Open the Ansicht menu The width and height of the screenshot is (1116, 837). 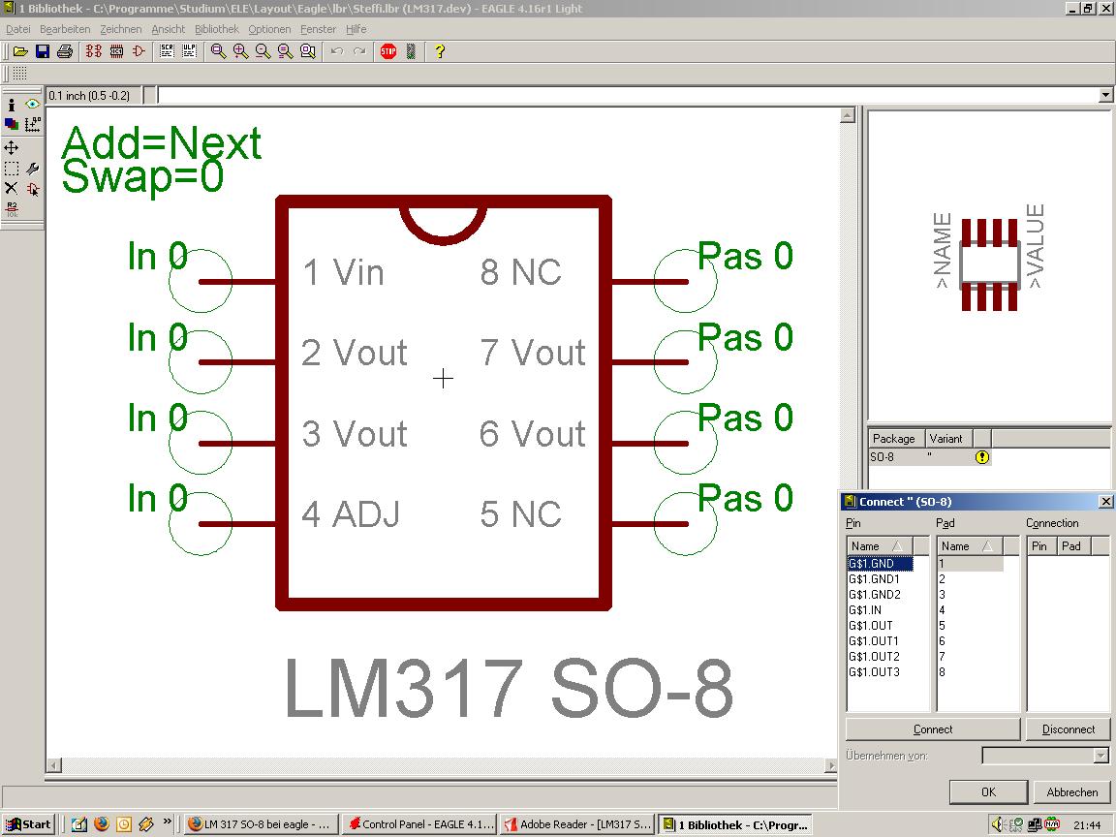pyautogui.click(x=168, y=29)
